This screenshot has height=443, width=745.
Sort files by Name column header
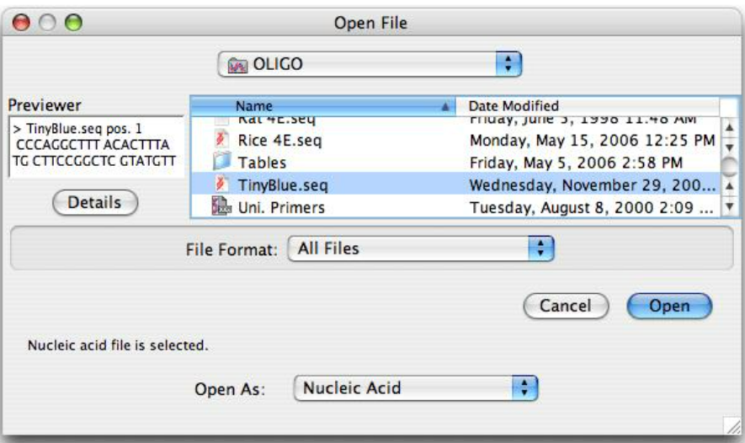tap(323, 106)
